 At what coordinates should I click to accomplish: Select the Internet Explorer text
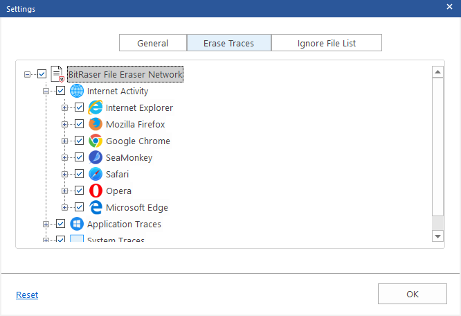coord(139,107)
